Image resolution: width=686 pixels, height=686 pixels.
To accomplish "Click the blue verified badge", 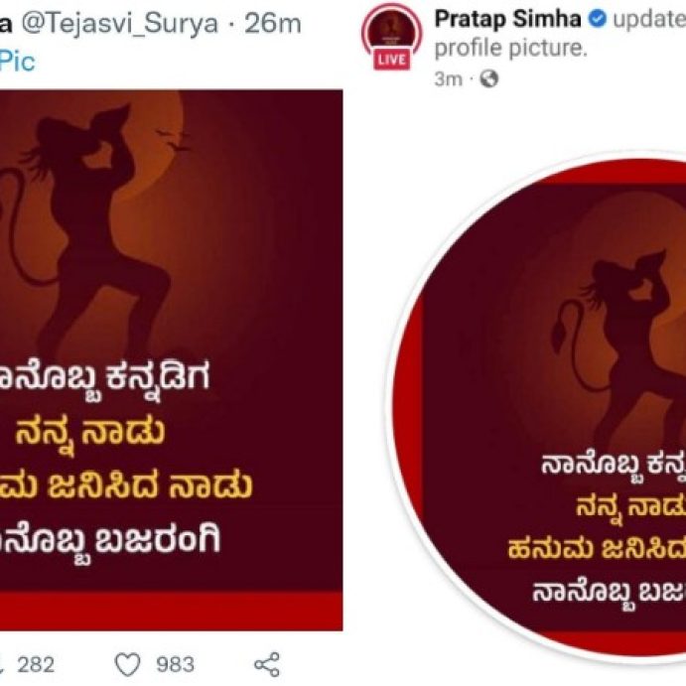I will click(x=598, y=19).
